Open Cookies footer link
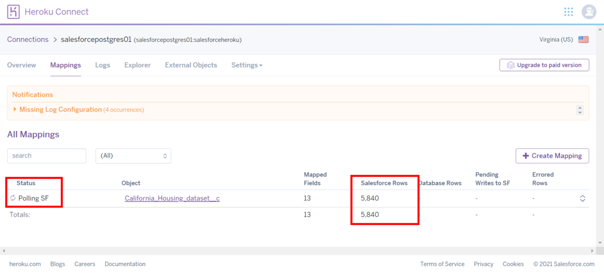Image resolution: width=604 pixels, height=273 pixels. pos(513,264)
